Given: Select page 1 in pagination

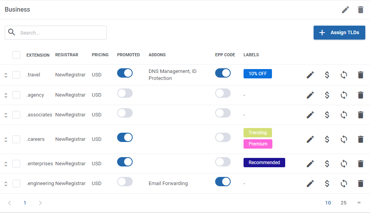Looking at the screenshot, I should pyautogui.click(x=25, y=203).
